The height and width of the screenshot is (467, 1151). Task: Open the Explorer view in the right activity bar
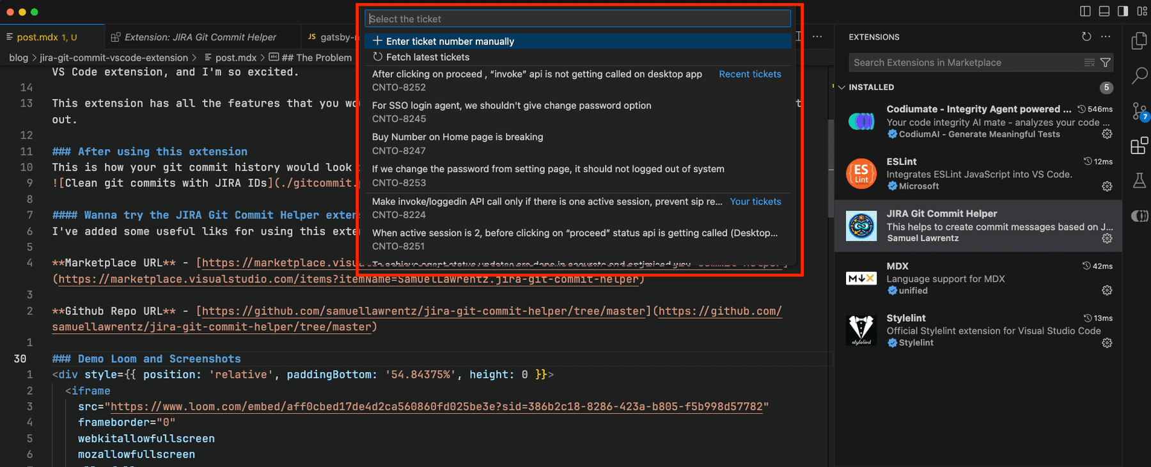(x=1139, y=40)
